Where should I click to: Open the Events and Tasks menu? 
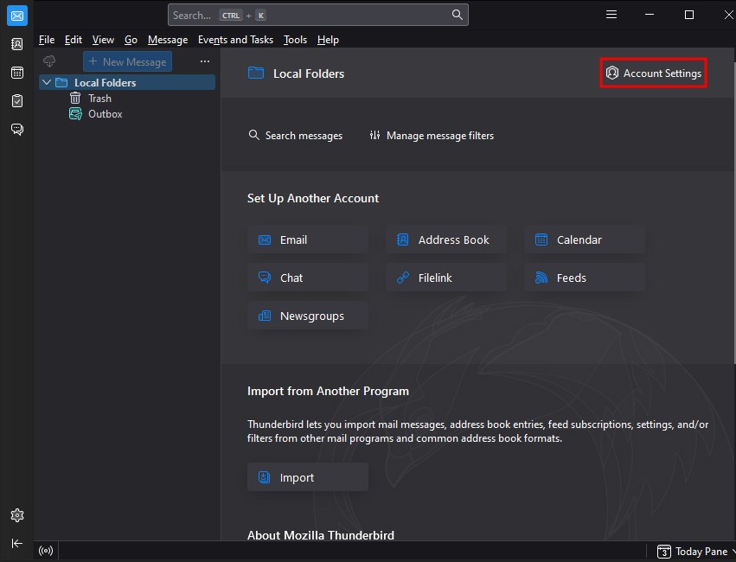(x=235, y=40)
